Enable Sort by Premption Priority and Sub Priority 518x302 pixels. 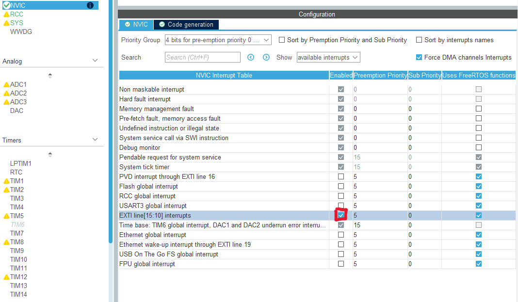click(282, 40)
